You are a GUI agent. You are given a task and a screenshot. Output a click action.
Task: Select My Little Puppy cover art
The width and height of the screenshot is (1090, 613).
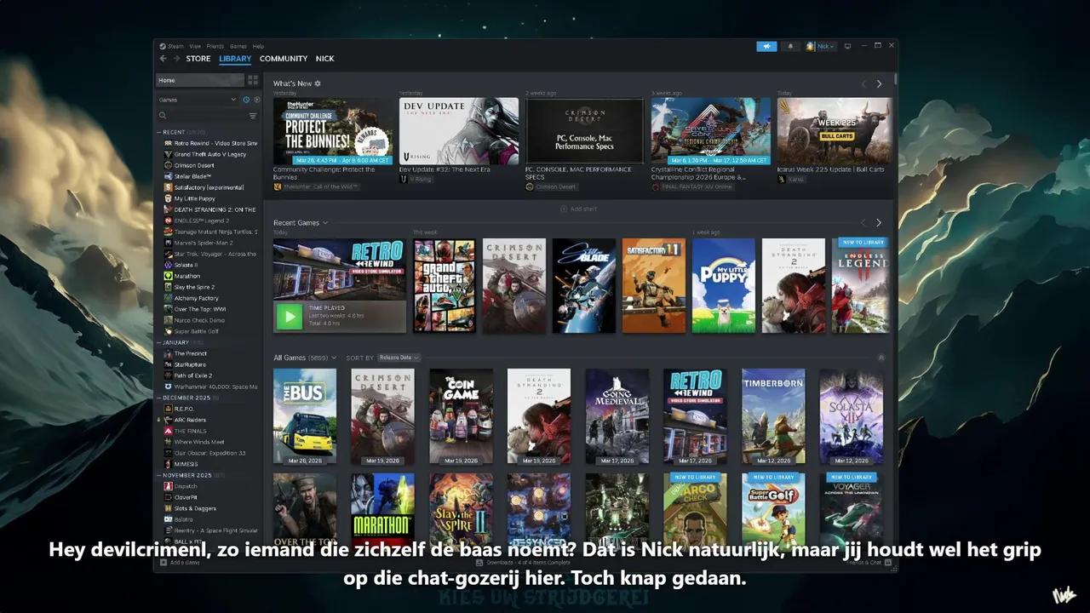pos(724,285)
